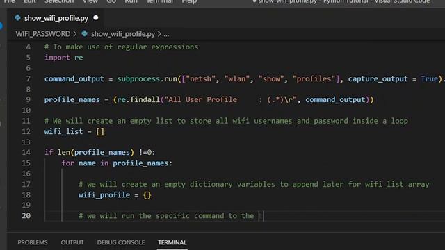
Task: Click the "profiles" string on line 7
Action: 314,78
